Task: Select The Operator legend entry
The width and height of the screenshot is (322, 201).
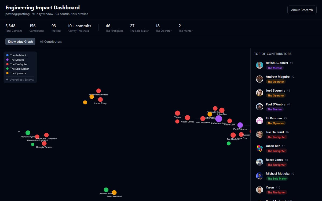Action: click(16, 73)
